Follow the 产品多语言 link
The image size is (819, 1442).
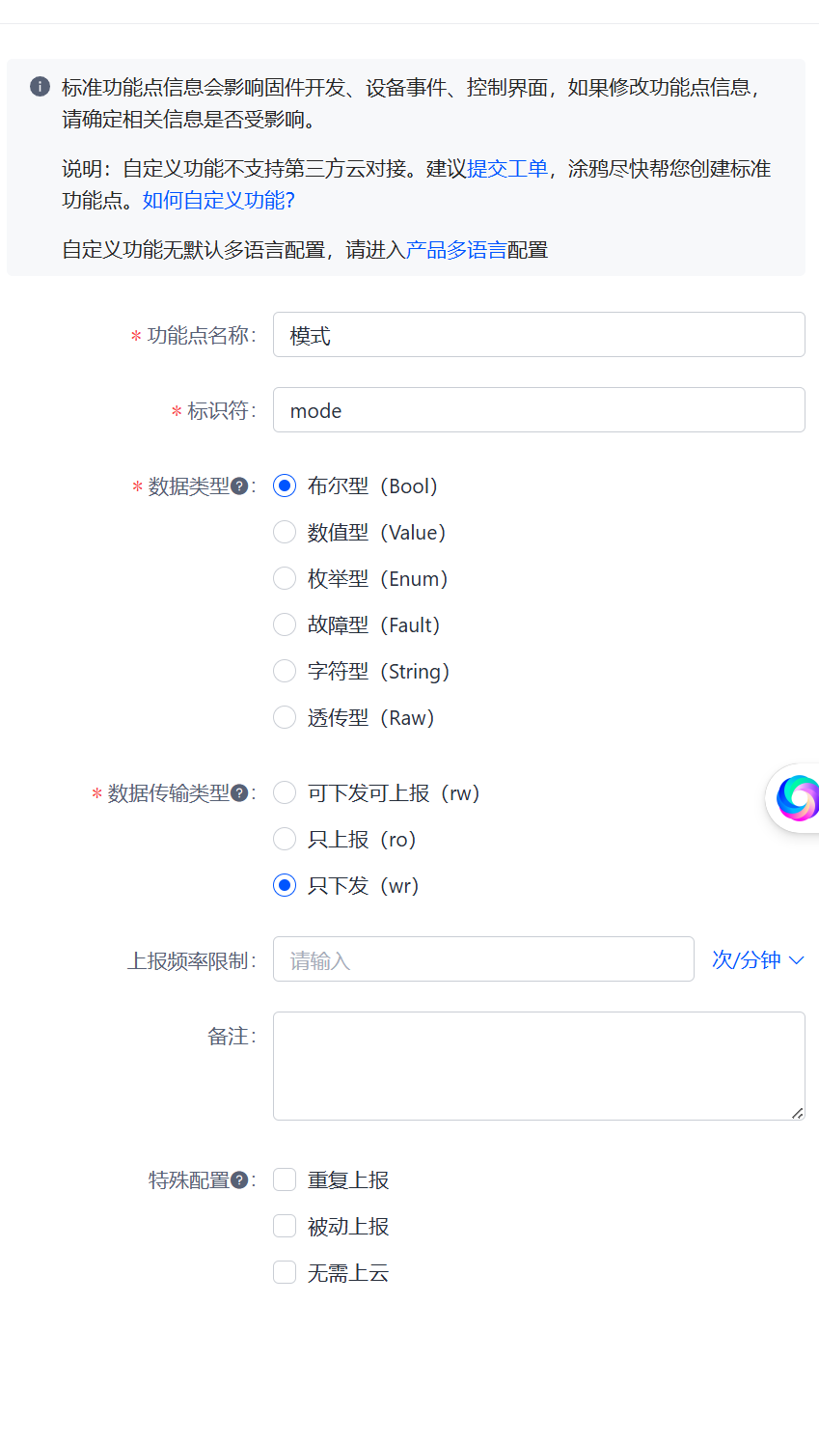[456, 250]
